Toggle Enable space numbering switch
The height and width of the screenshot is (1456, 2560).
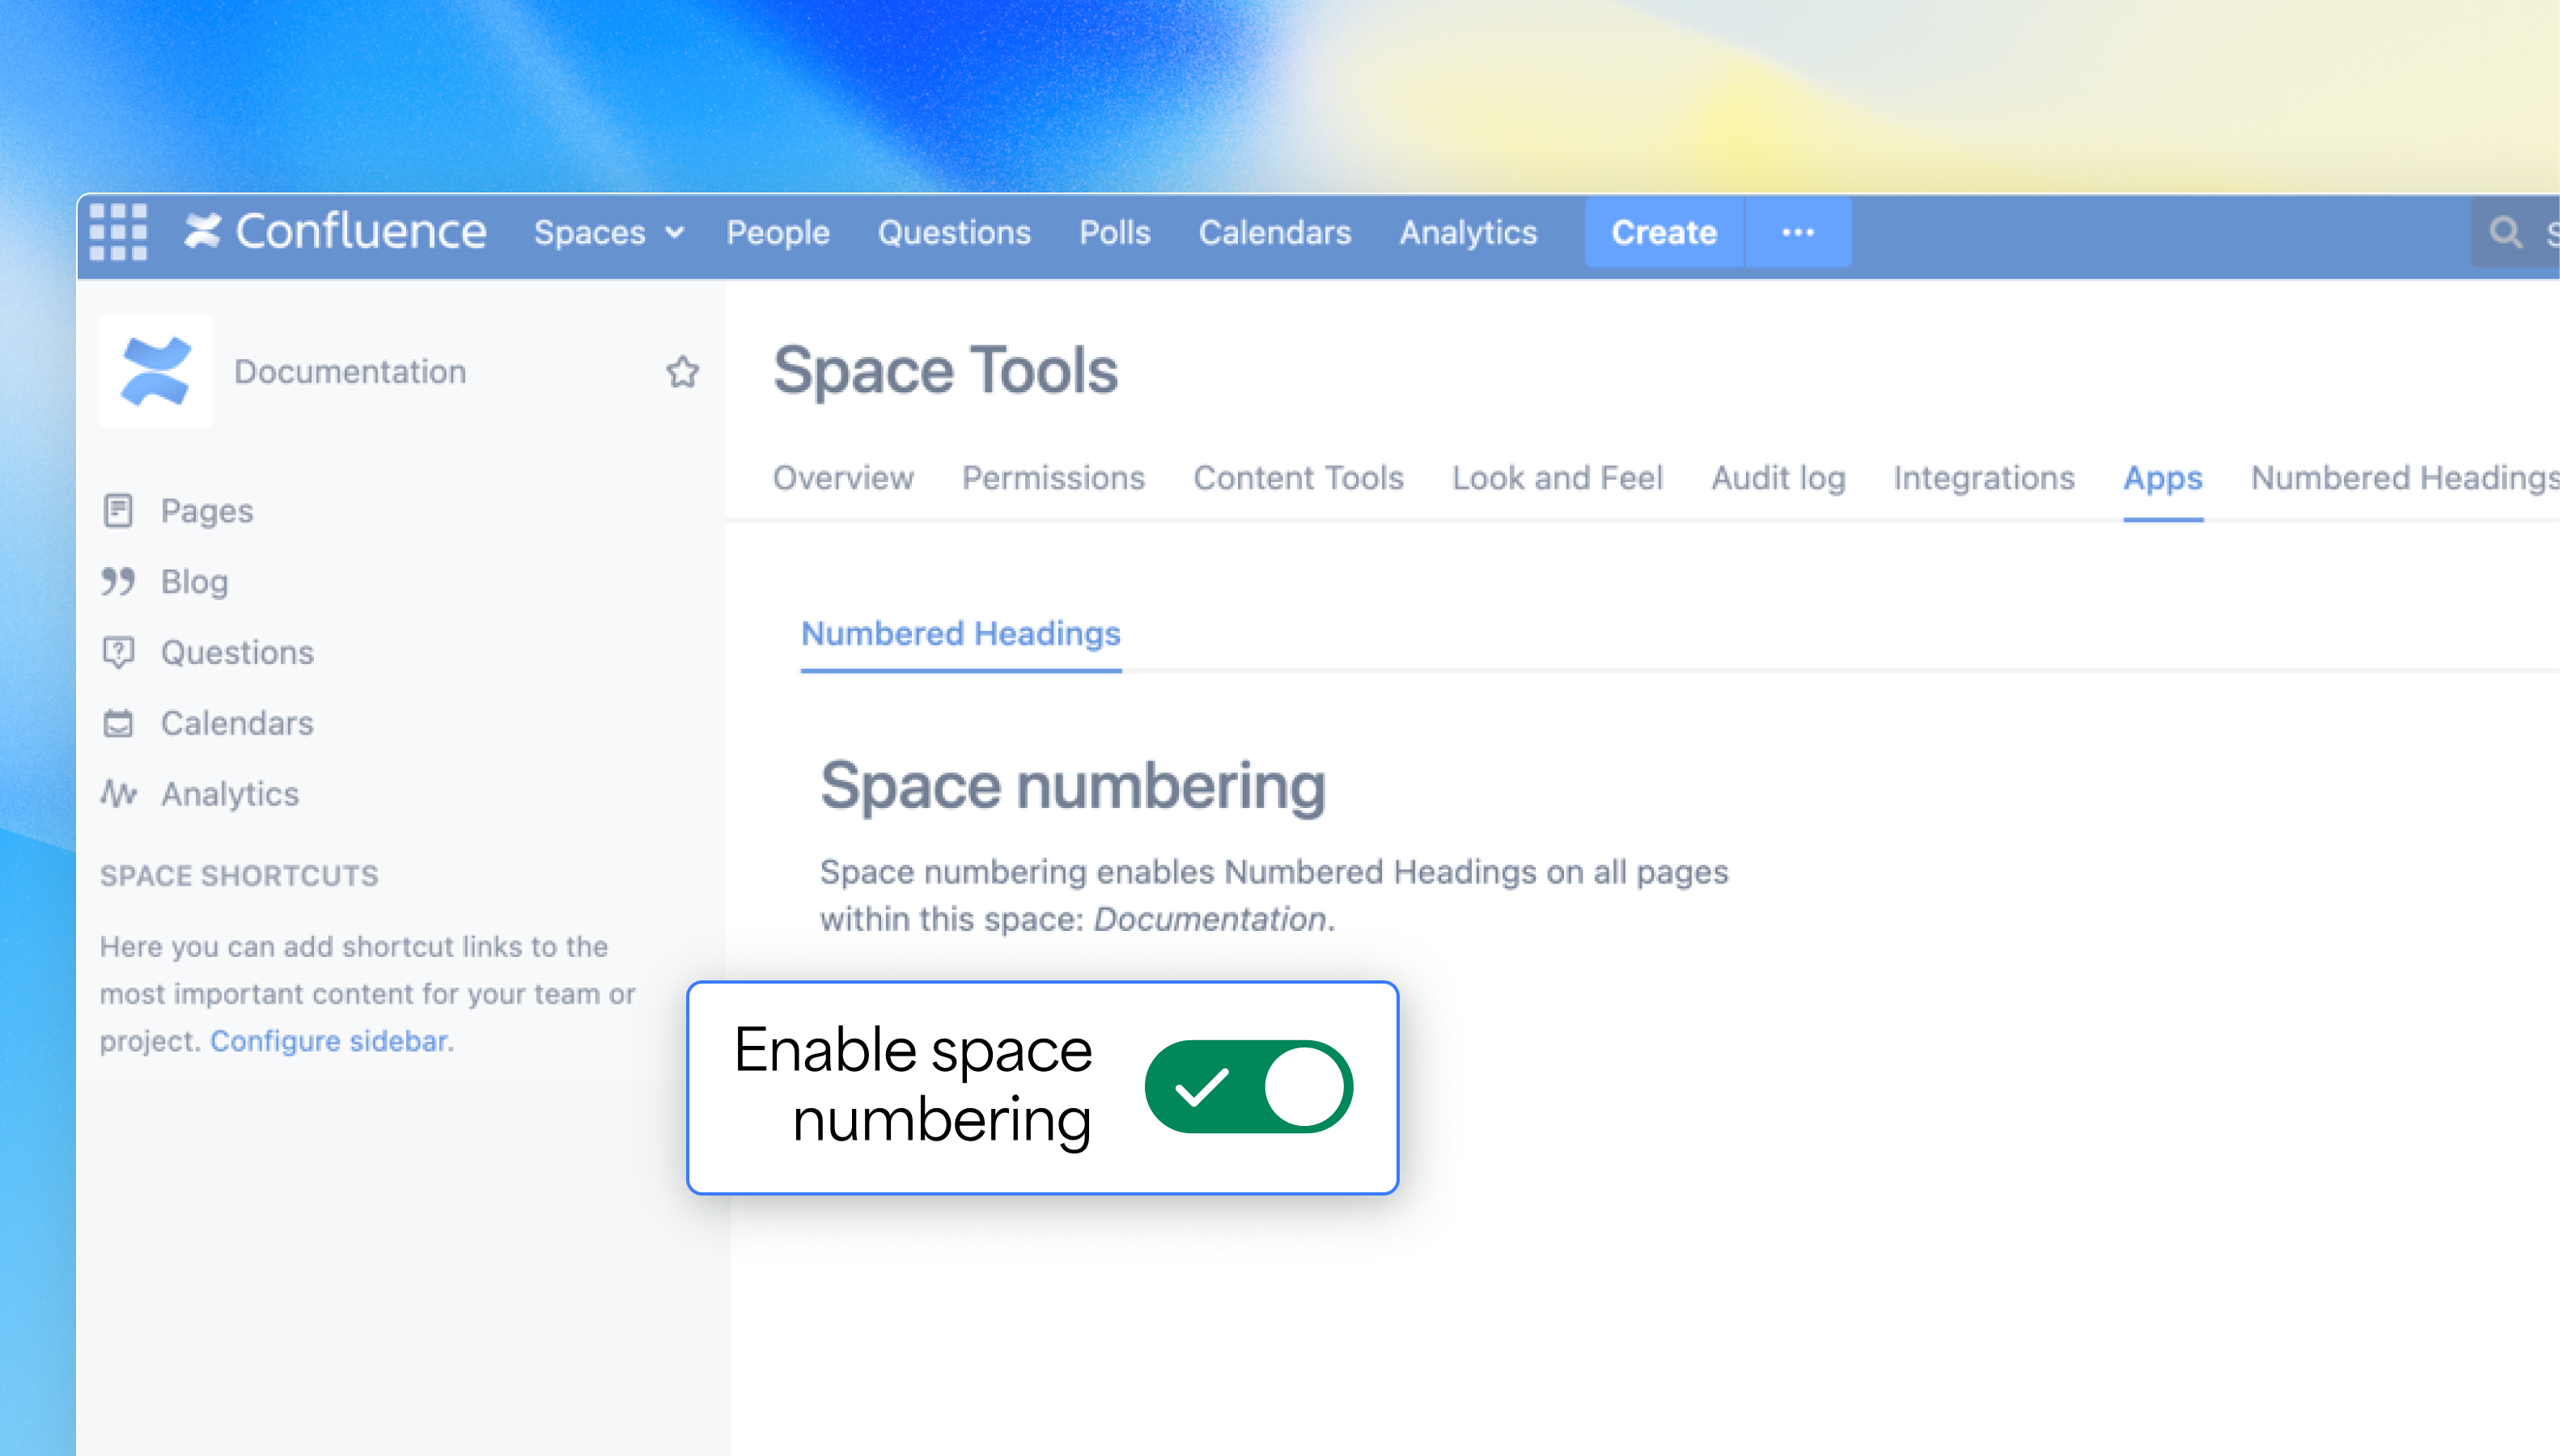tap(1248, 1087)
